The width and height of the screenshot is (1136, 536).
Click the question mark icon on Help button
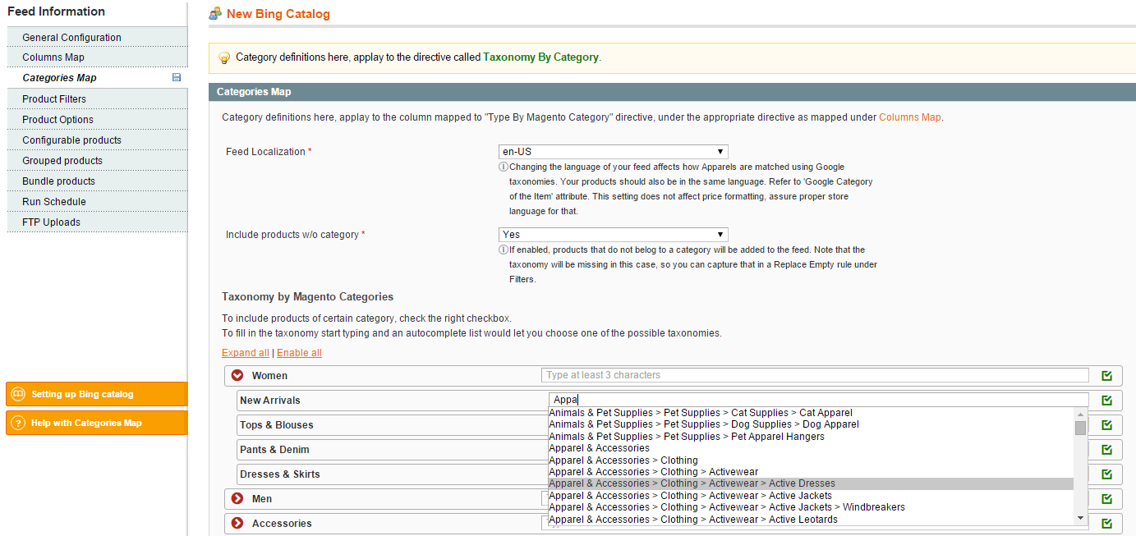tap(18, 423)
